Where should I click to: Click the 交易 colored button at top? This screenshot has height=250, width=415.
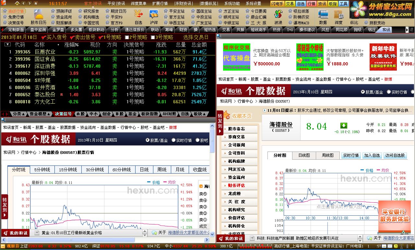[x=290, y=4]
